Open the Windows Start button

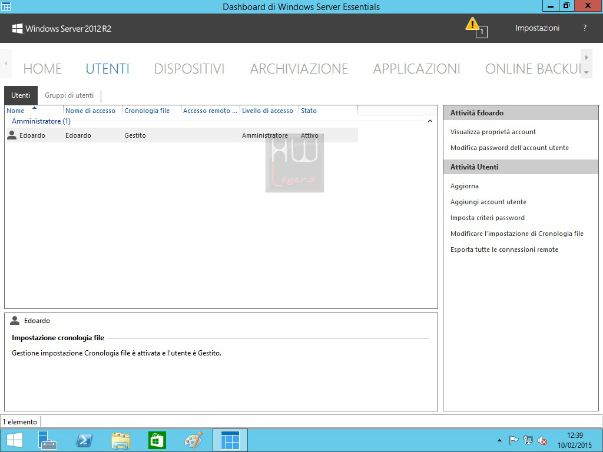tap(15, 440)
